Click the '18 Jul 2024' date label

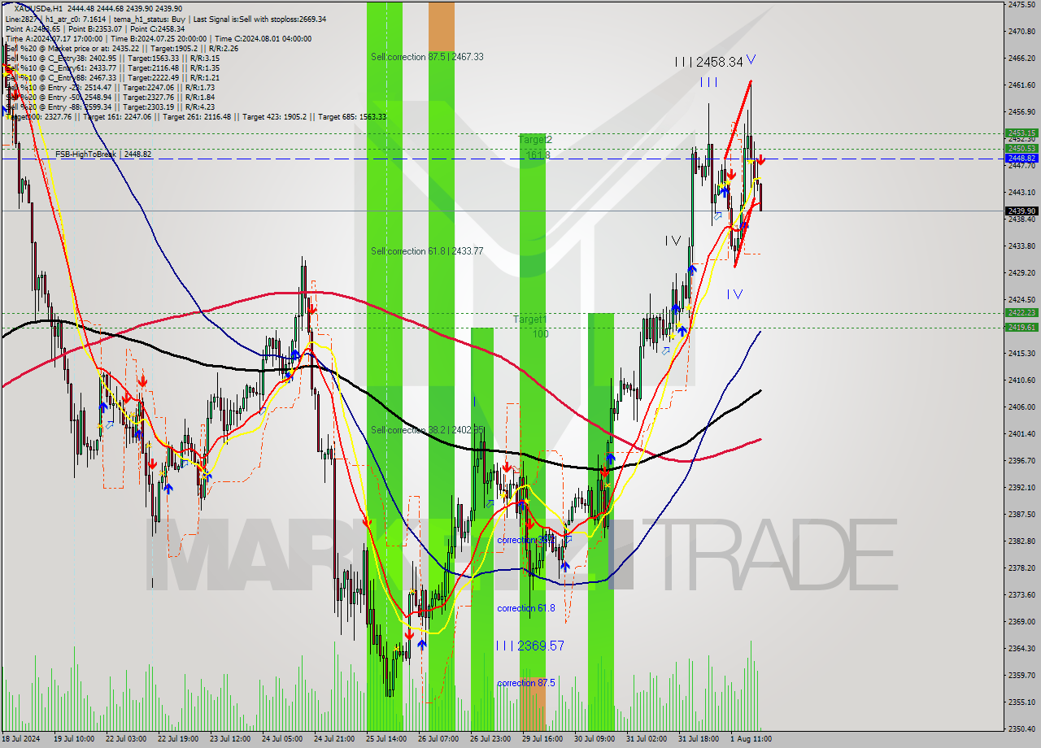tap(22, 739)
